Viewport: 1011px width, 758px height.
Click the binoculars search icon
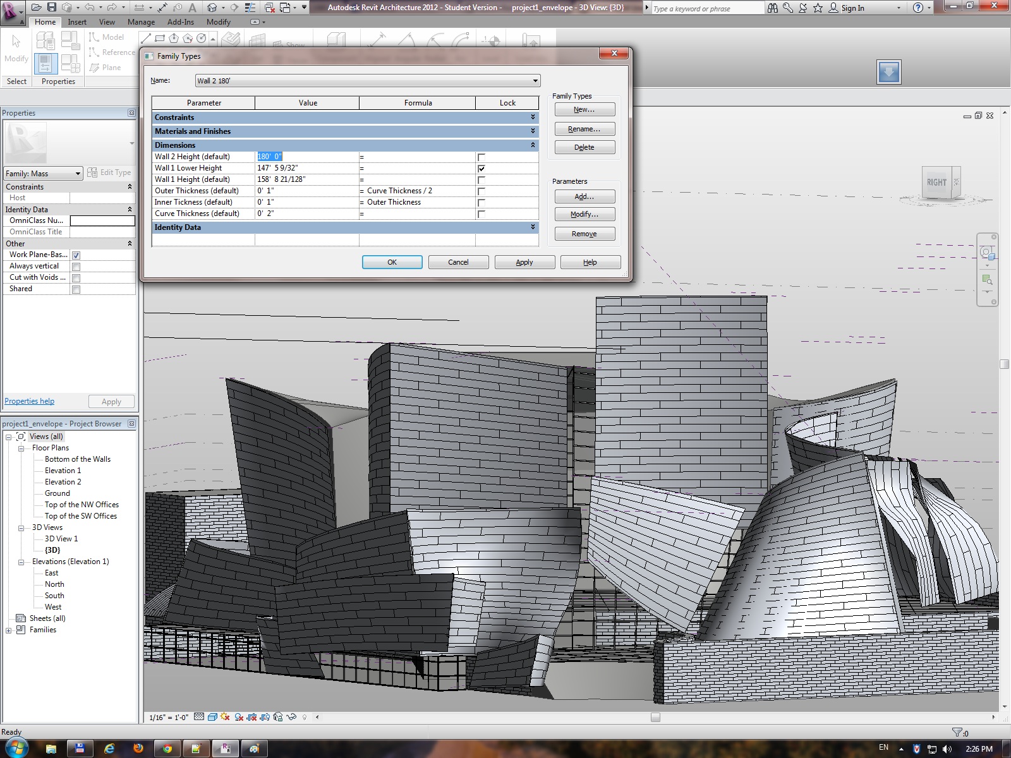(772, 8)
